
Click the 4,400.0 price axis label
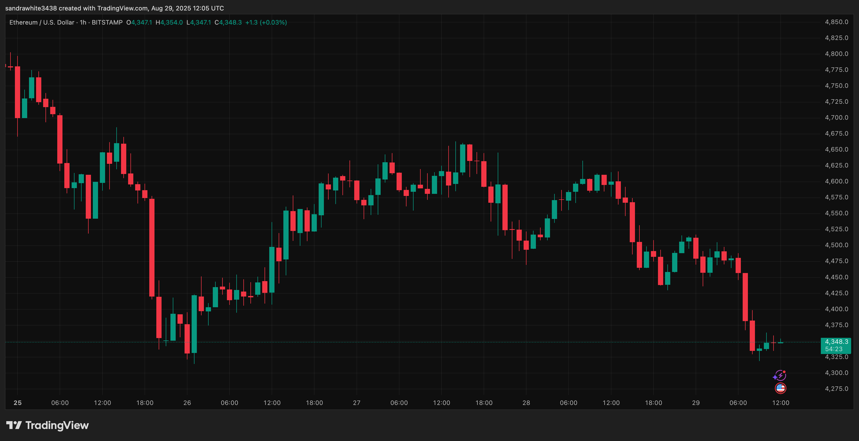pyautogui.click(x=836, y=309)
